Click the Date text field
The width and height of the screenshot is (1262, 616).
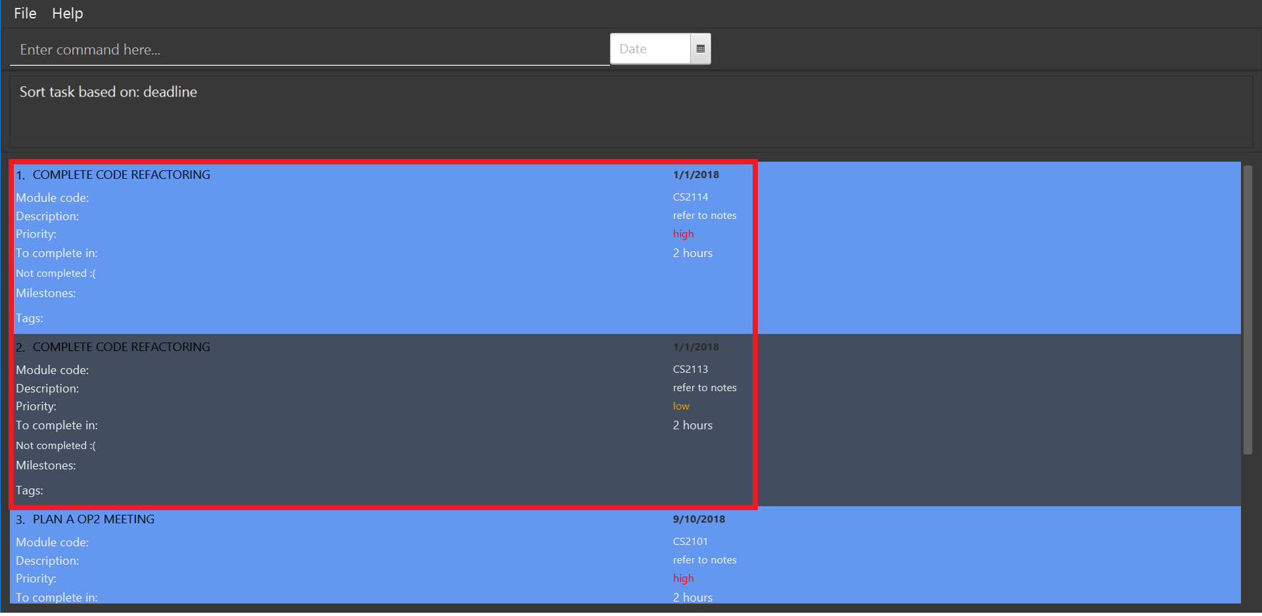650,49
